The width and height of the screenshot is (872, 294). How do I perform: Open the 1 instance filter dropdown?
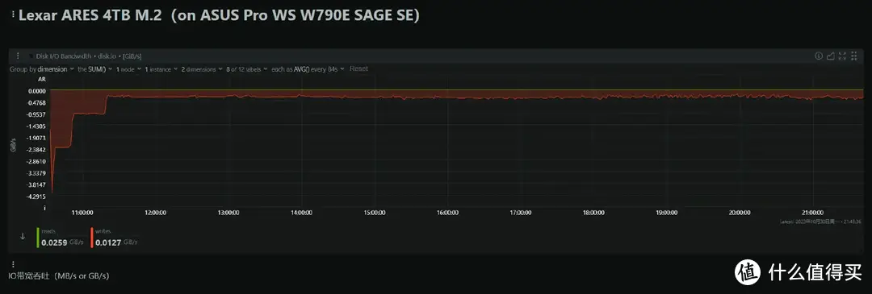click(161, 68)
